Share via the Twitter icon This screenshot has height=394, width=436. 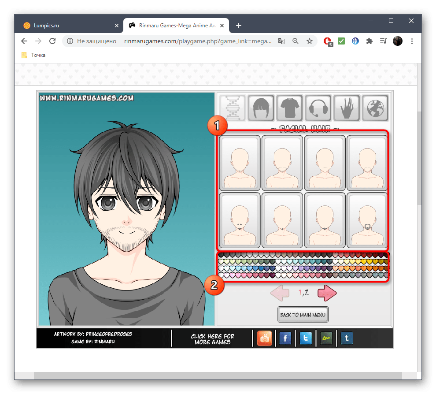(306, 338)
